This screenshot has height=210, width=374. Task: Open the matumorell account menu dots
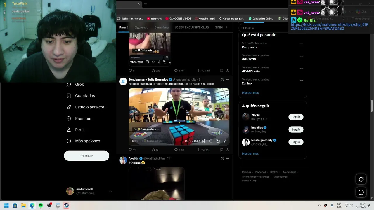pos(110,191)
